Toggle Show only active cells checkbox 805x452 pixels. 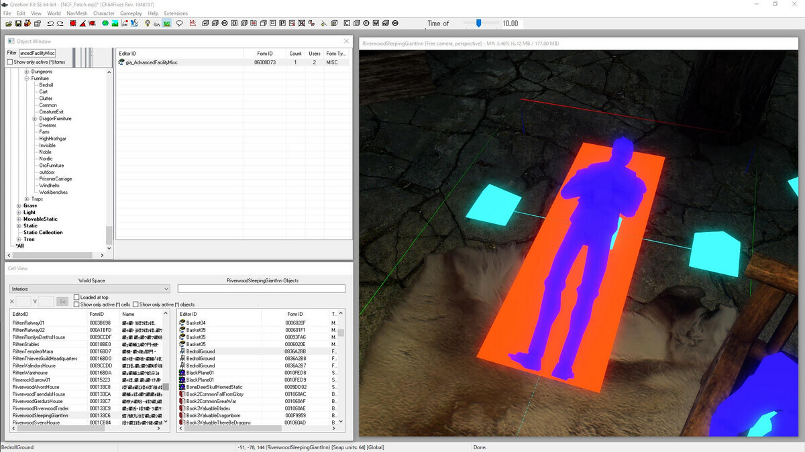pos(76,304)
